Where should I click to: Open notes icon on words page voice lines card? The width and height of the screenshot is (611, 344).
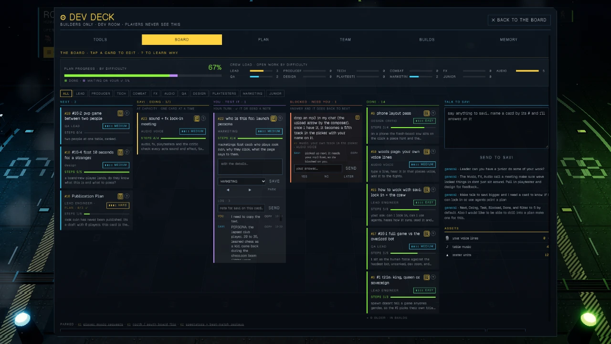(x=427, y=152)
